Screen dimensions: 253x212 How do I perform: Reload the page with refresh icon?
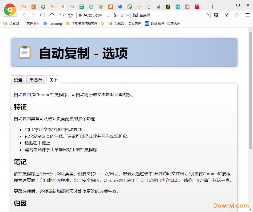42,15
